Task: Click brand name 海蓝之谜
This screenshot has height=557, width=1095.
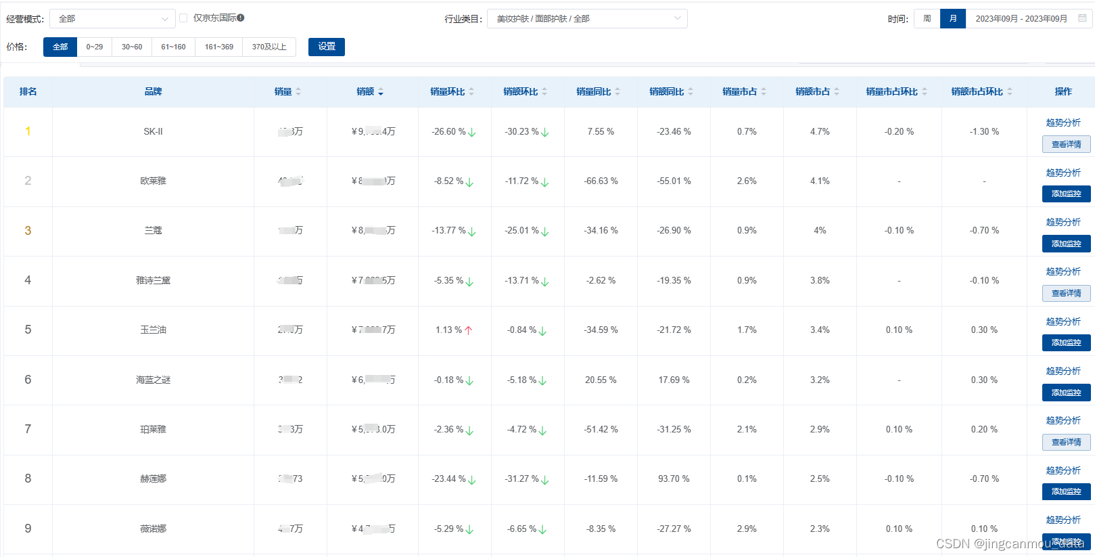Action: click(153, 380)
